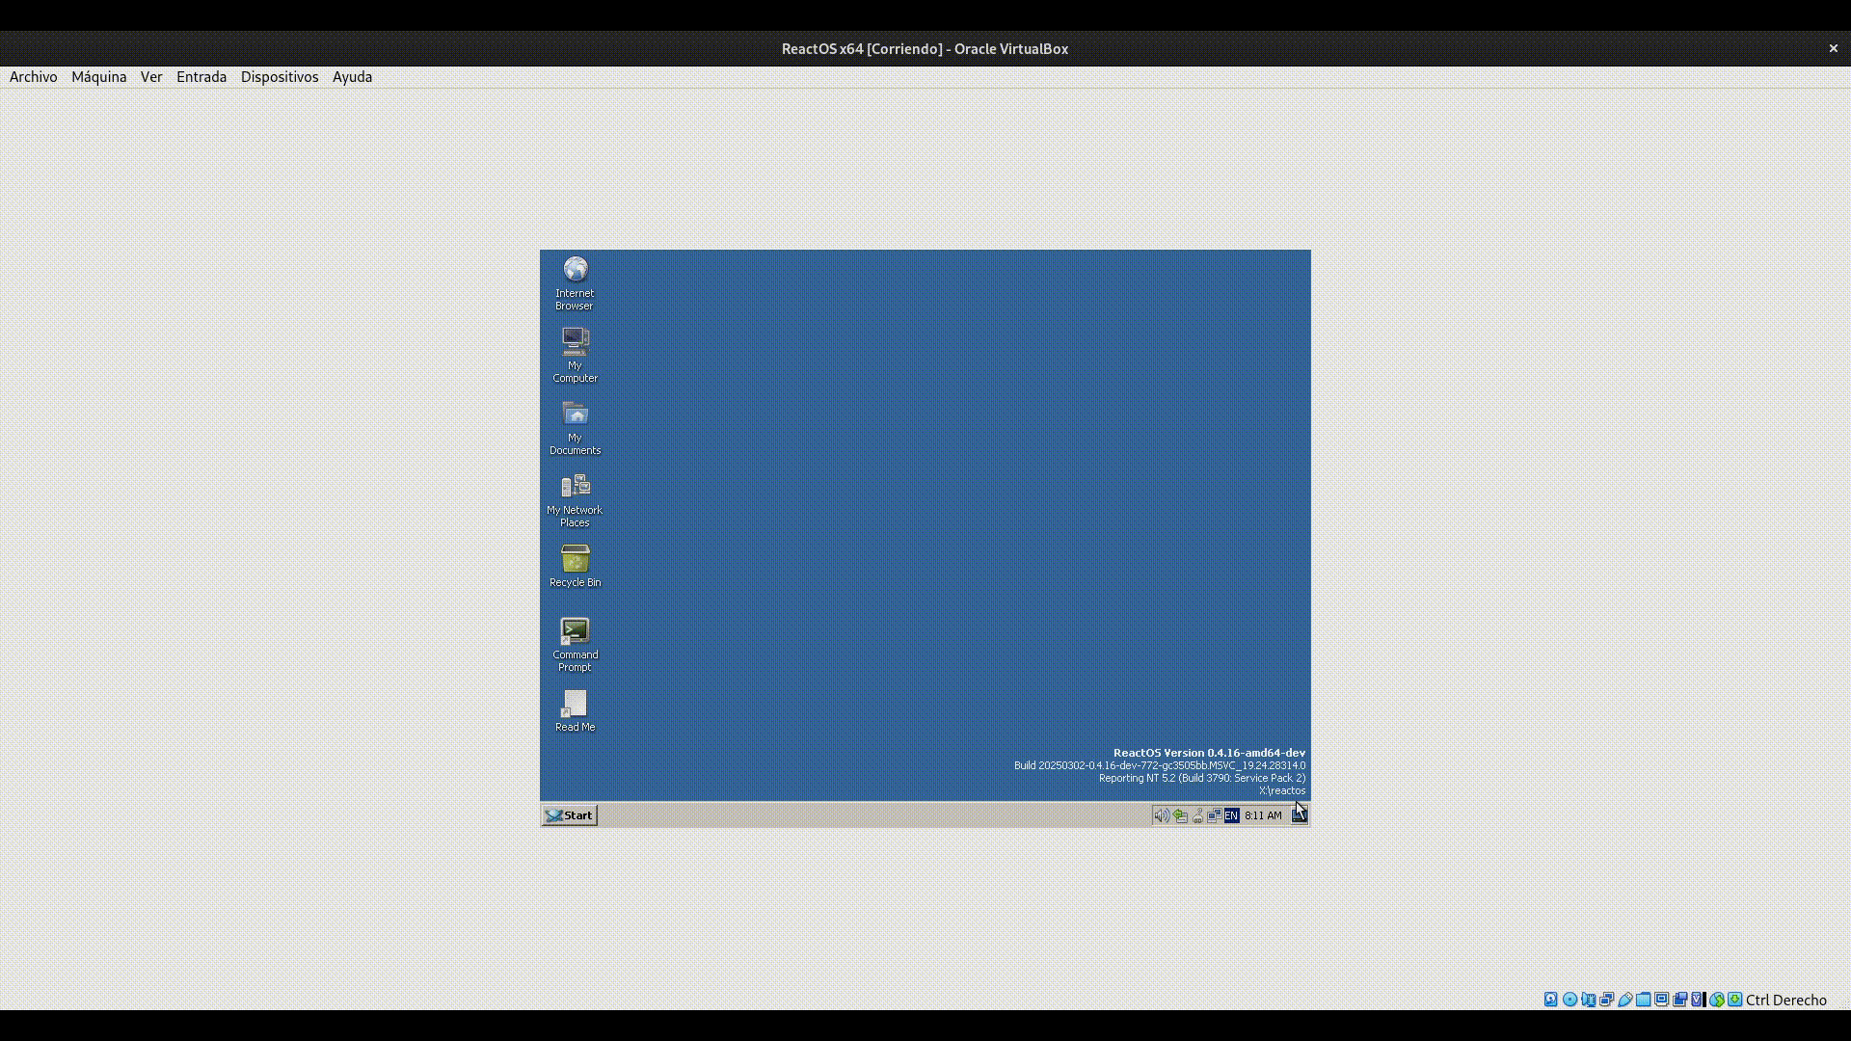This screenshot has width=1851, height=1041.
Task: Open the Internet Browser desktop icon
Action: pos(575,283)
